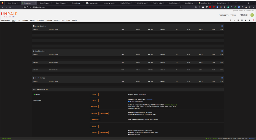Toggle Write corrections to parity checkbox

click(x=129, y=101)
